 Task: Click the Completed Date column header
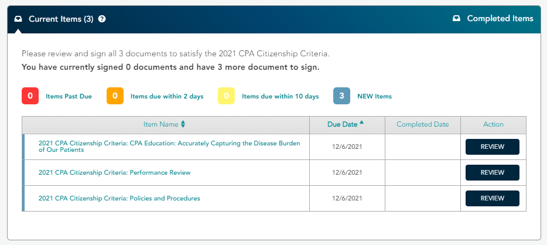pos(423,125)
